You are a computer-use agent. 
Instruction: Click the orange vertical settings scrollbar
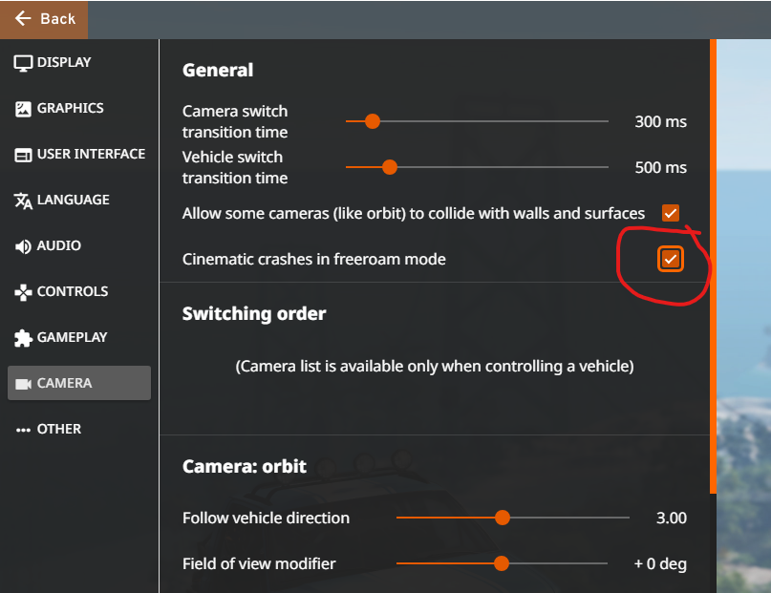point(713,265)
